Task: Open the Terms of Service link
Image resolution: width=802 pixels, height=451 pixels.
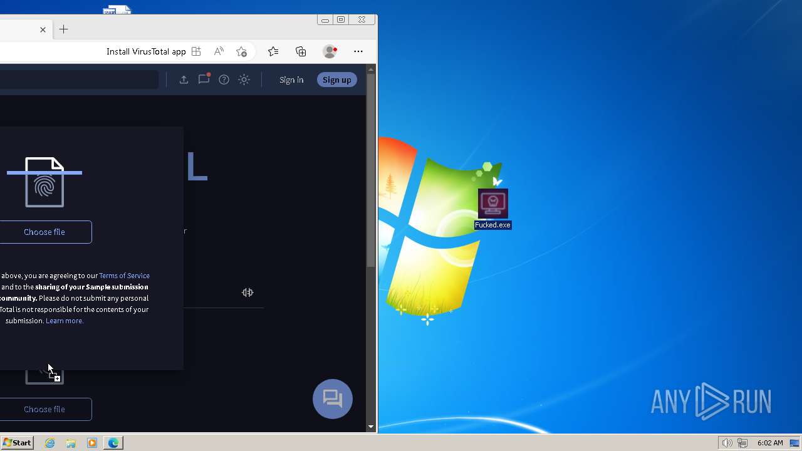Action: [124, 276]
